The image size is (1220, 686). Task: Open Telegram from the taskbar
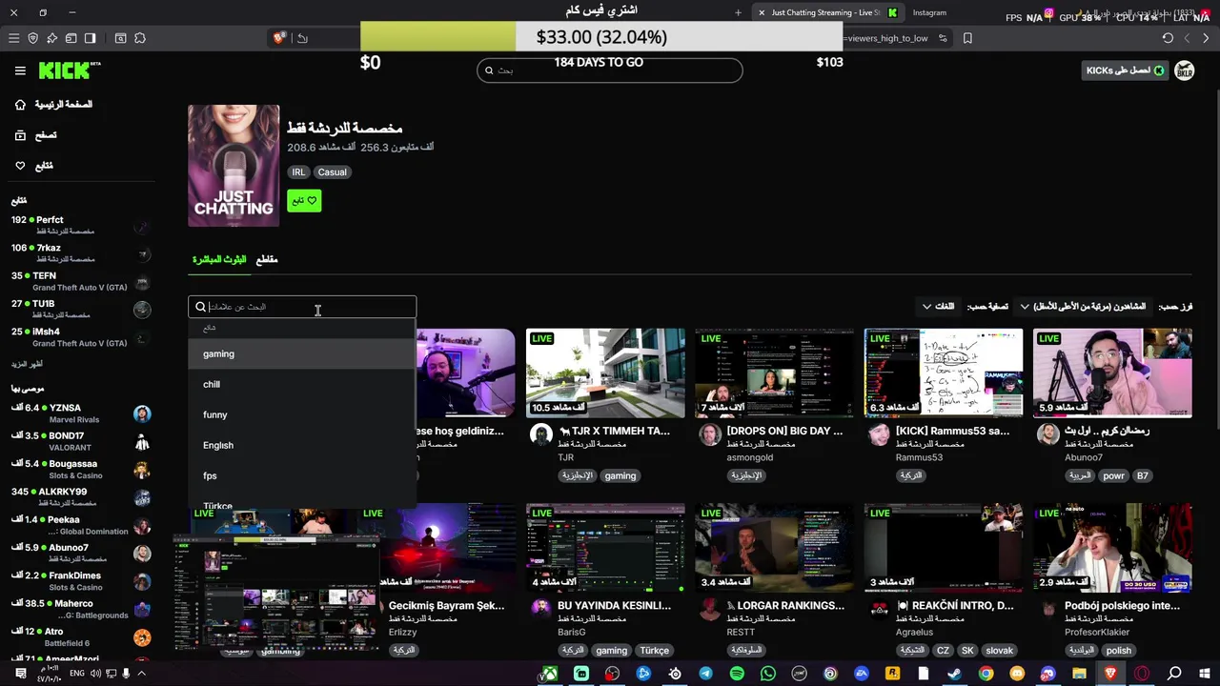click(705, 674)
